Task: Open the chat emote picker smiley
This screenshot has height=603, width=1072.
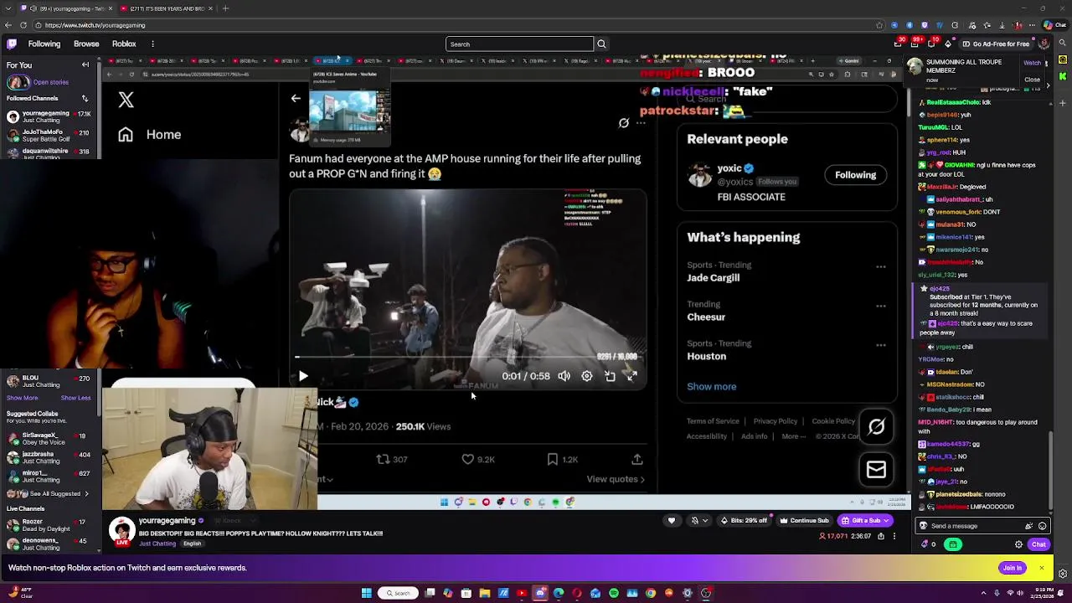Action: [1042, 526]
